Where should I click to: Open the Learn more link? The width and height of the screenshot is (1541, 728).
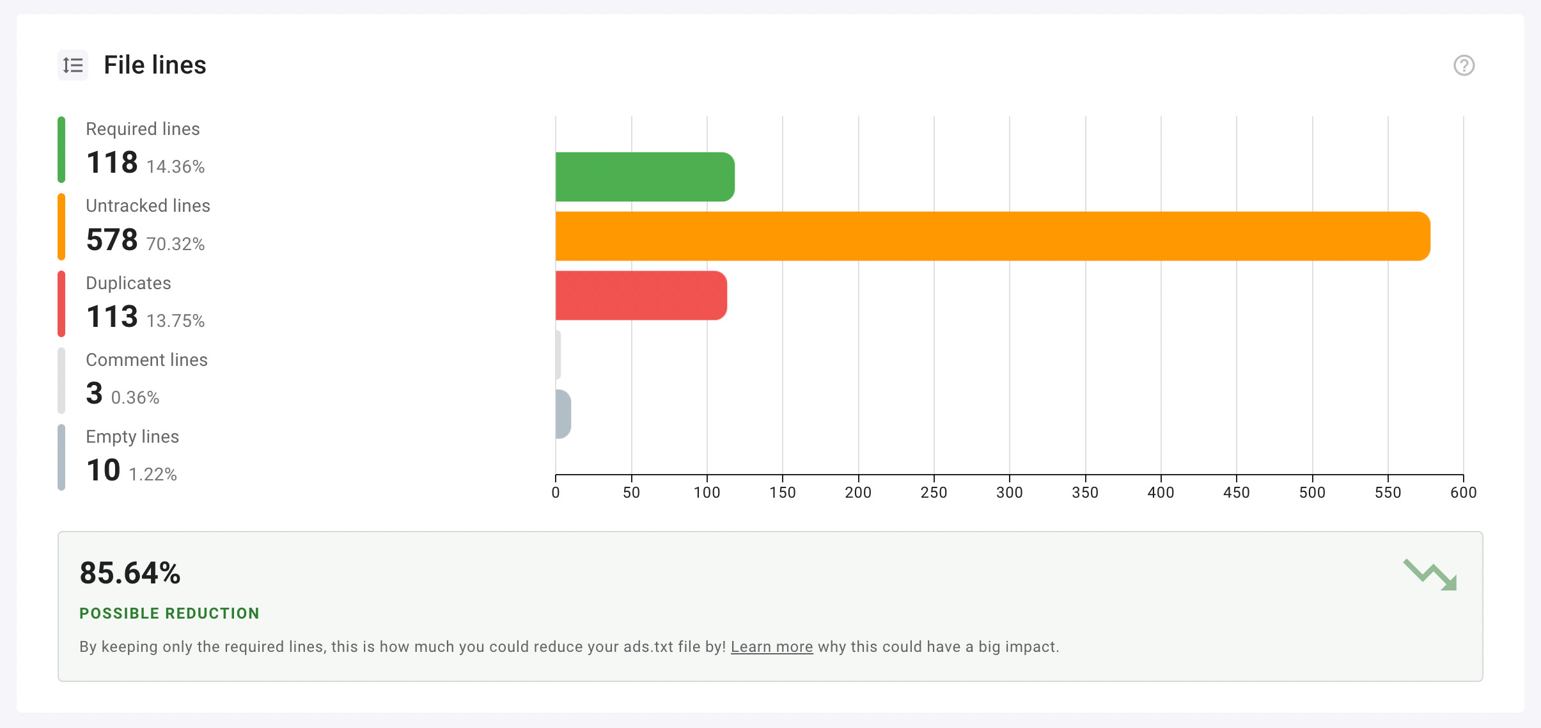point(772,647)
